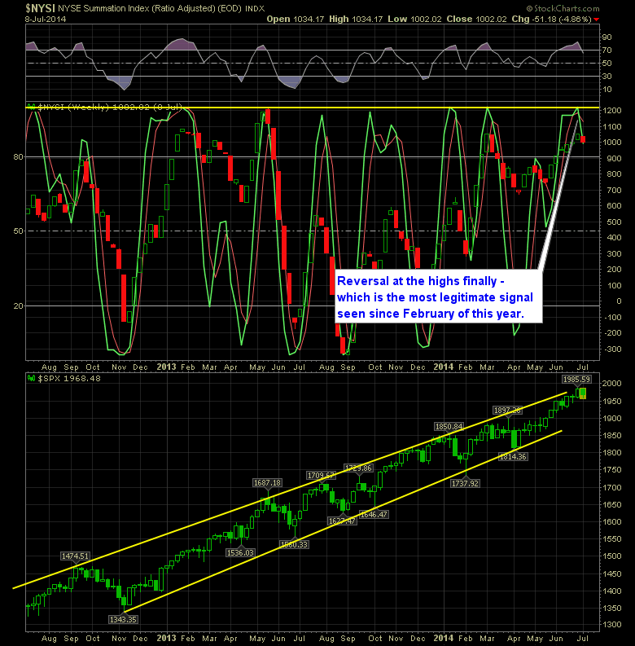Click the -100 level on NYSI axis
Viewport: 635px width, 646px height.
[x=611, y=318]
